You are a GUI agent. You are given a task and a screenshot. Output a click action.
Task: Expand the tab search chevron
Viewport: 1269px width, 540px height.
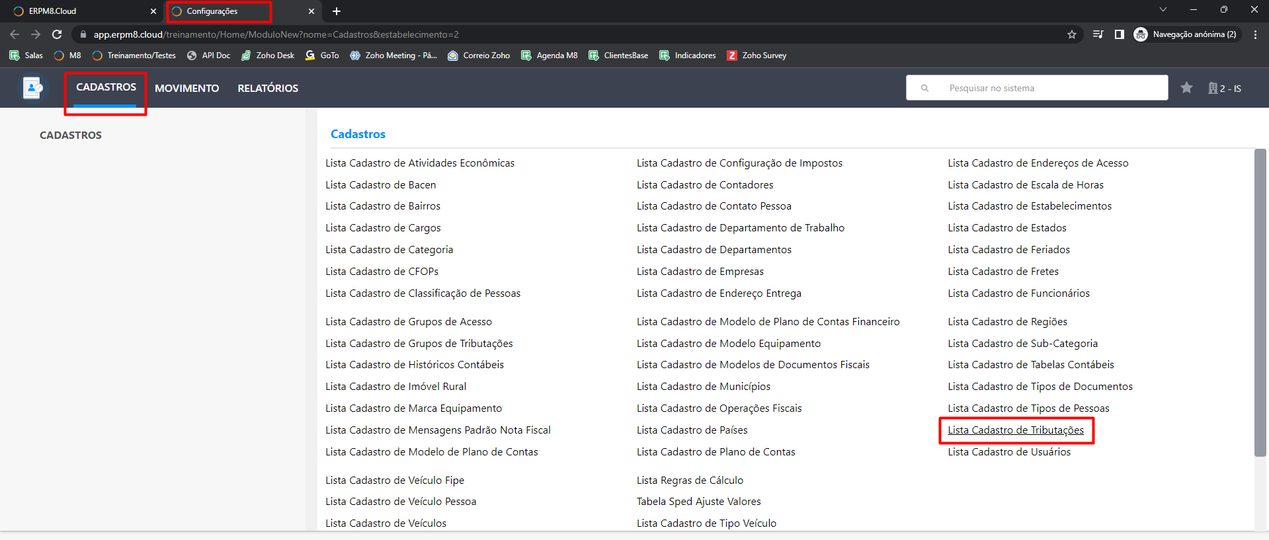(1163, 10)
